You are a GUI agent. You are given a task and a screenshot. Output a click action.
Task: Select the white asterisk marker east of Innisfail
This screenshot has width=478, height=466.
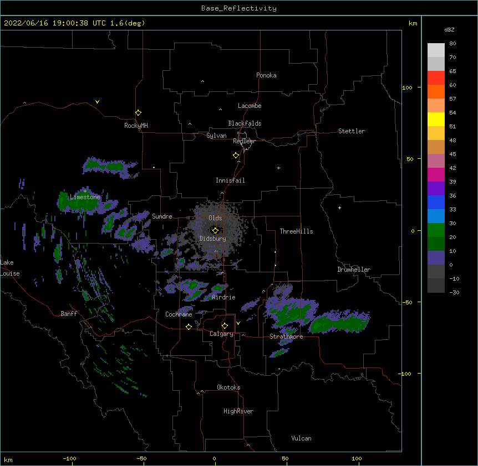[x=278, y=168]
